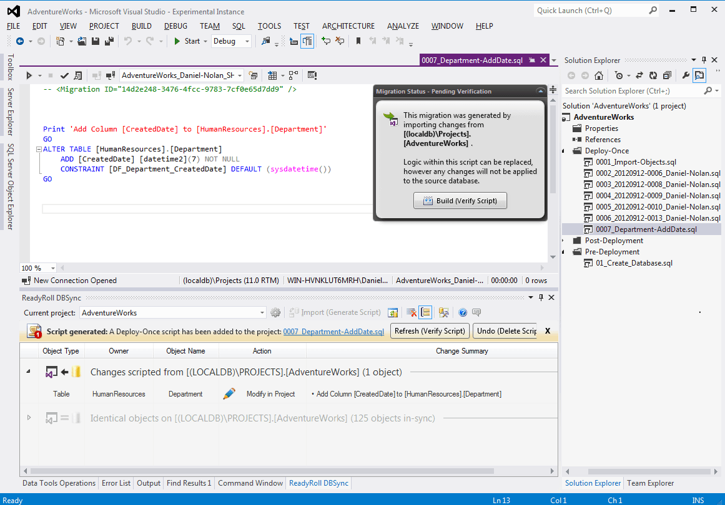Image resolution: width=725 pixels, height=505 pixels.
Task: Click the results-to-grid icon in SQL toolbar
Action: (x=272, y=75)
